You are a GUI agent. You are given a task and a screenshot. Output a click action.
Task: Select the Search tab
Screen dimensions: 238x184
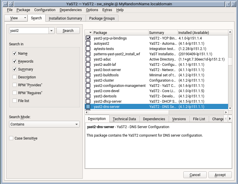[36, 18]
